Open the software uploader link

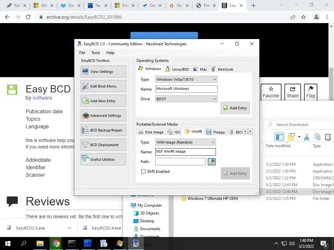42,98
